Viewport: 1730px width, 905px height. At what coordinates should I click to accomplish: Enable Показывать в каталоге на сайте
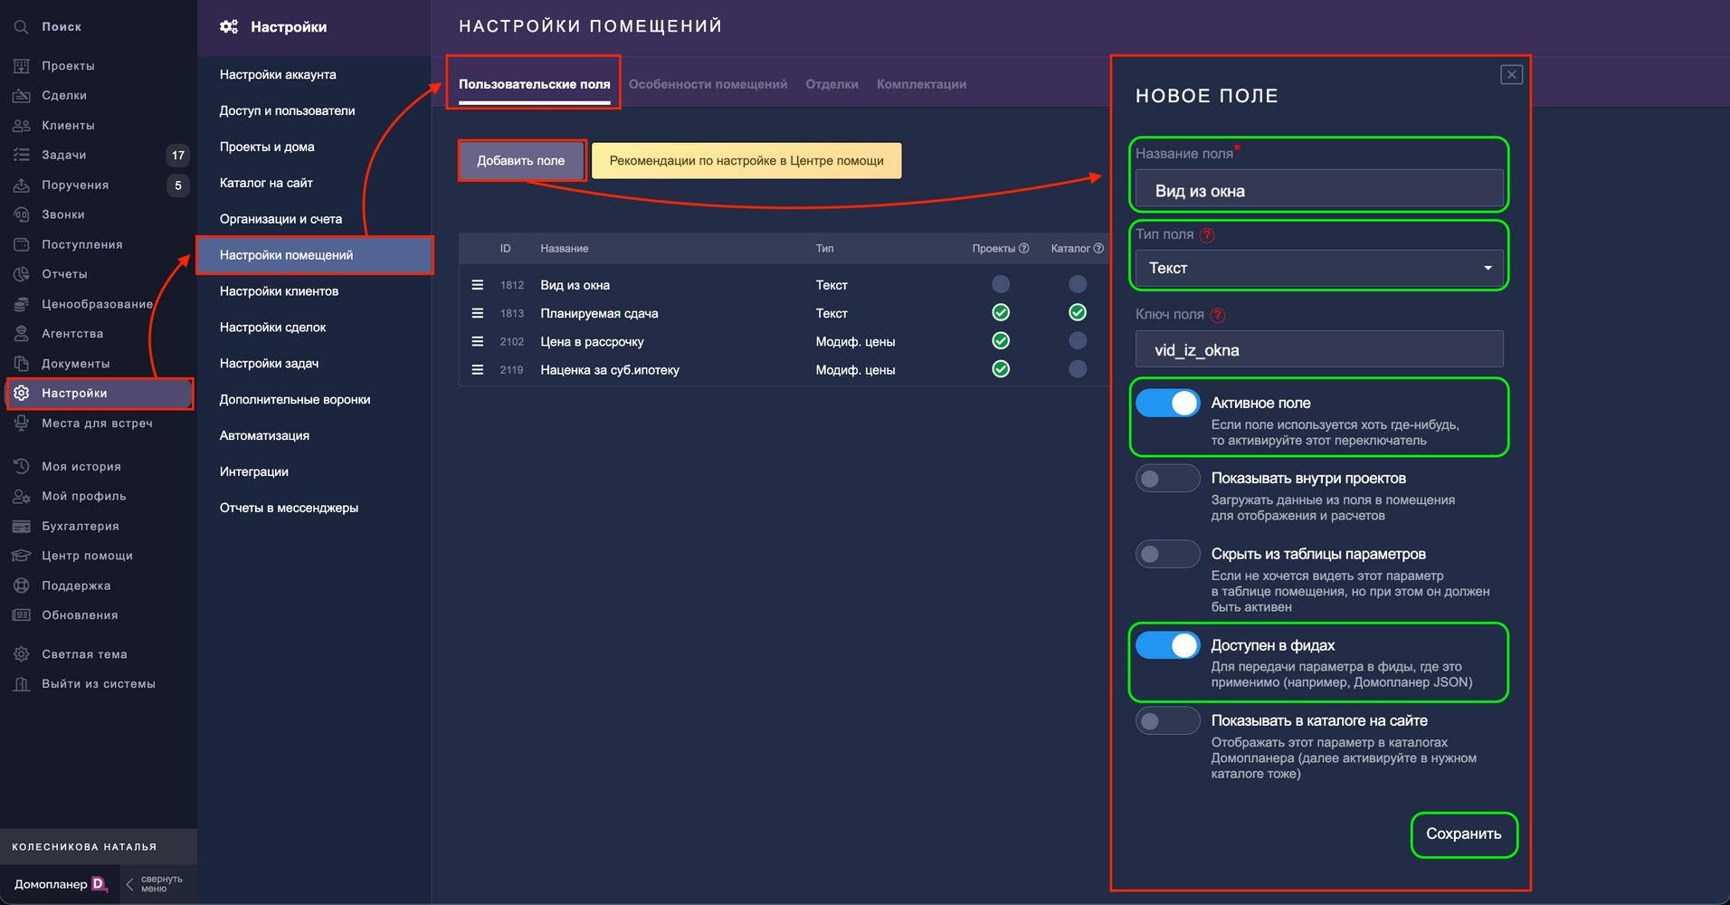coord(1167,721)
